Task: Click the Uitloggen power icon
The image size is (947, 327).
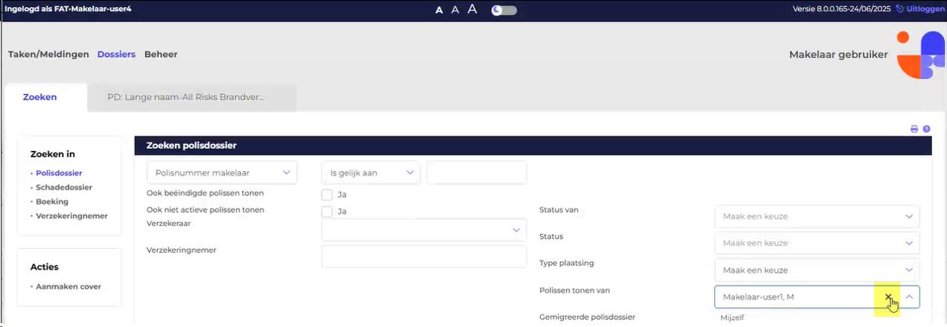Action: (900, 9)
